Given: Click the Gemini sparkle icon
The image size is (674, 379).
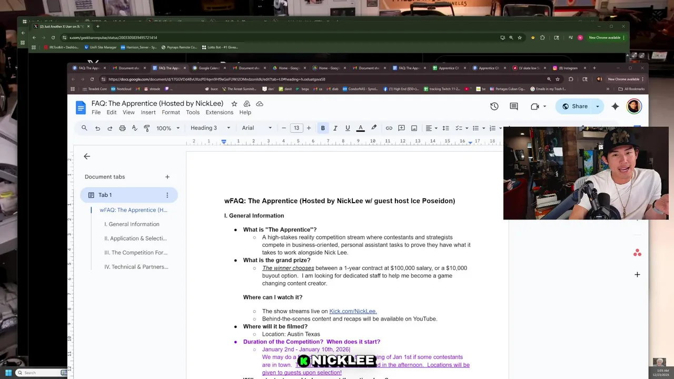Looking at the screenshot, I should tap(615, 106).
